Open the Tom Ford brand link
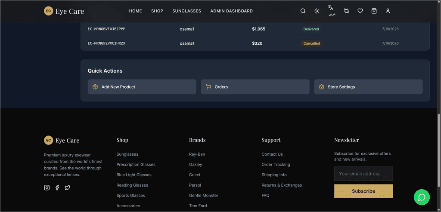This screenshot has width=441, height=212. point(198,206)
